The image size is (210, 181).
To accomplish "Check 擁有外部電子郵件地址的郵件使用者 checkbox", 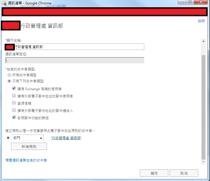I will coord(14,95).
